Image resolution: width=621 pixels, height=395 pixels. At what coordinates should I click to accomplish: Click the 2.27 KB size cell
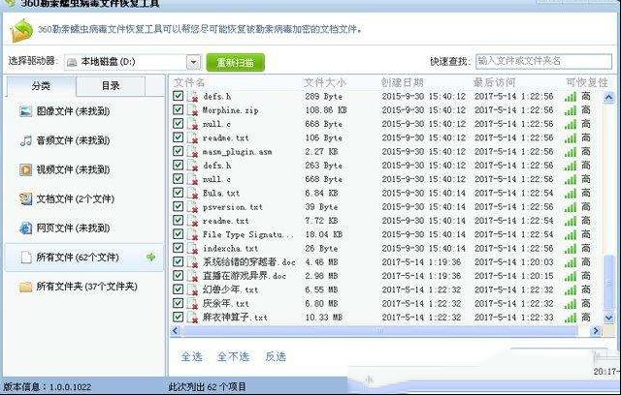click(321, 152)
